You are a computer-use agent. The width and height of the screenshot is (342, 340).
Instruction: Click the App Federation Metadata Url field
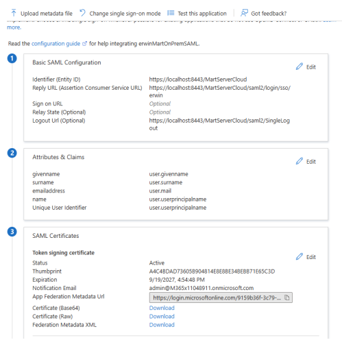[x=221, y=297]
